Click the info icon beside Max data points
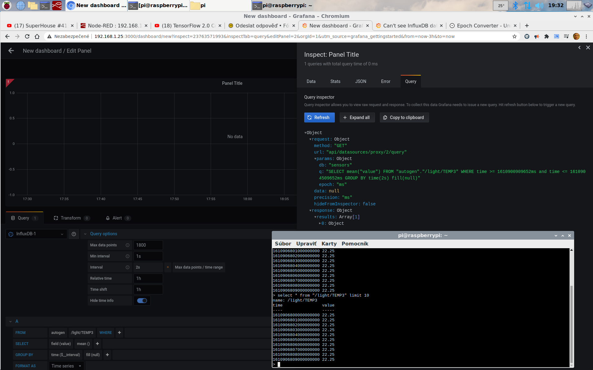This screenshot has width=593, height=370. click(127, 245)
